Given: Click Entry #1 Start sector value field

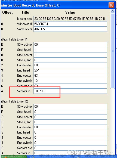Looking at the screenshot, I should pos(70,55).
